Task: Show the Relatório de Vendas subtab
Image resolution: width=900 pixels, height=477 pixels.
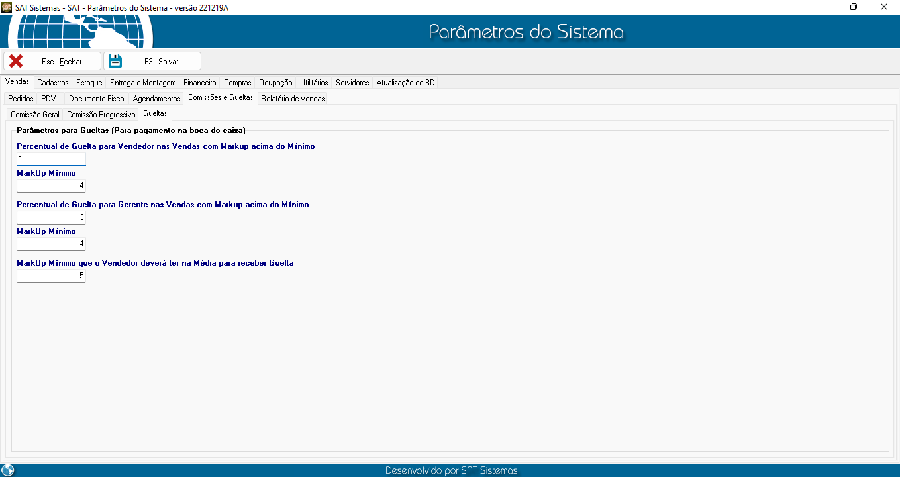Action: coord(293,99)
